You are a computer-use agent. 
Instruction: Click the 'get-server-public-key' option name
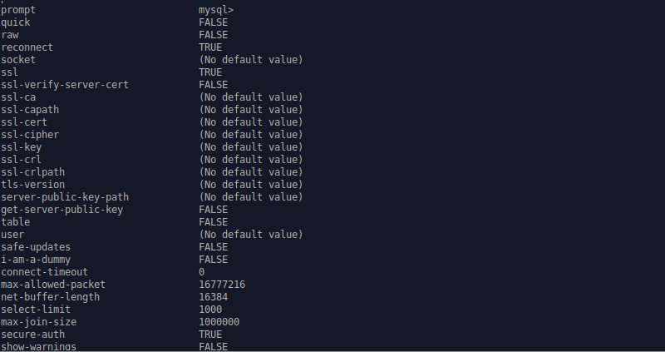click(62, 210)
